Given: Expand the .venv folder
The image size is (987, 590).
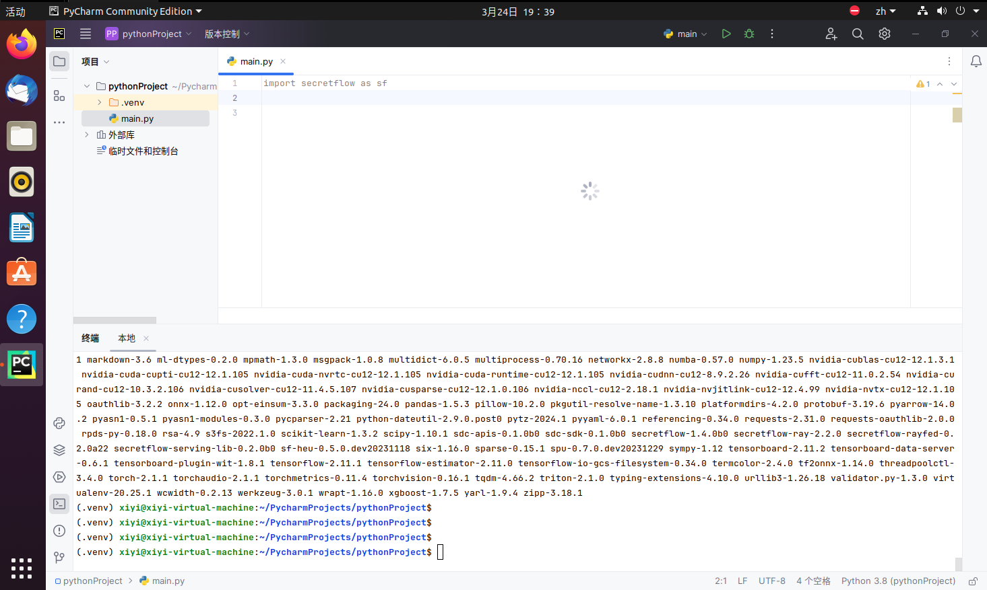Looking at the screenshot, I should (100, 102).
